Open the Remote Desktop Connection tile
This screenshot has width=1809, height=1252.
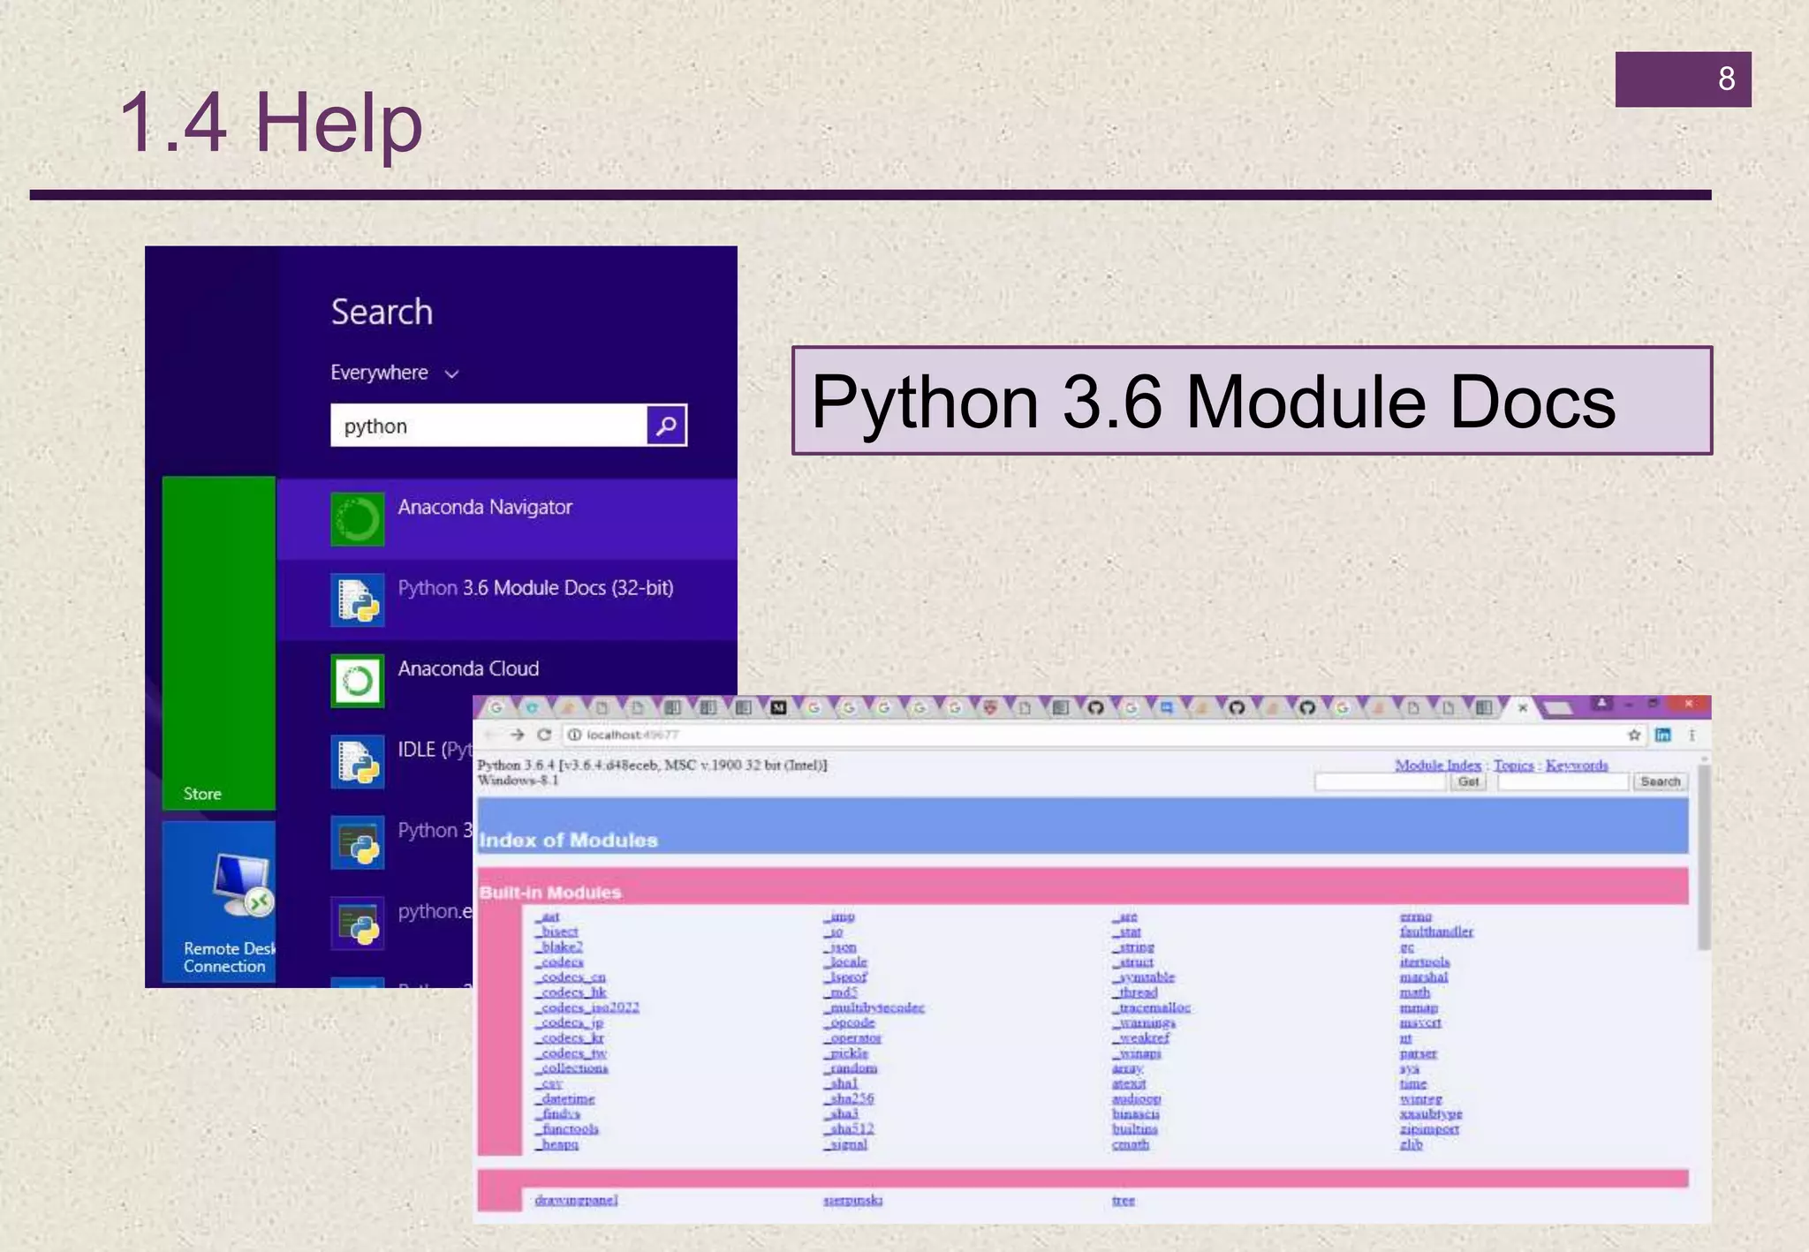(219, 901)
